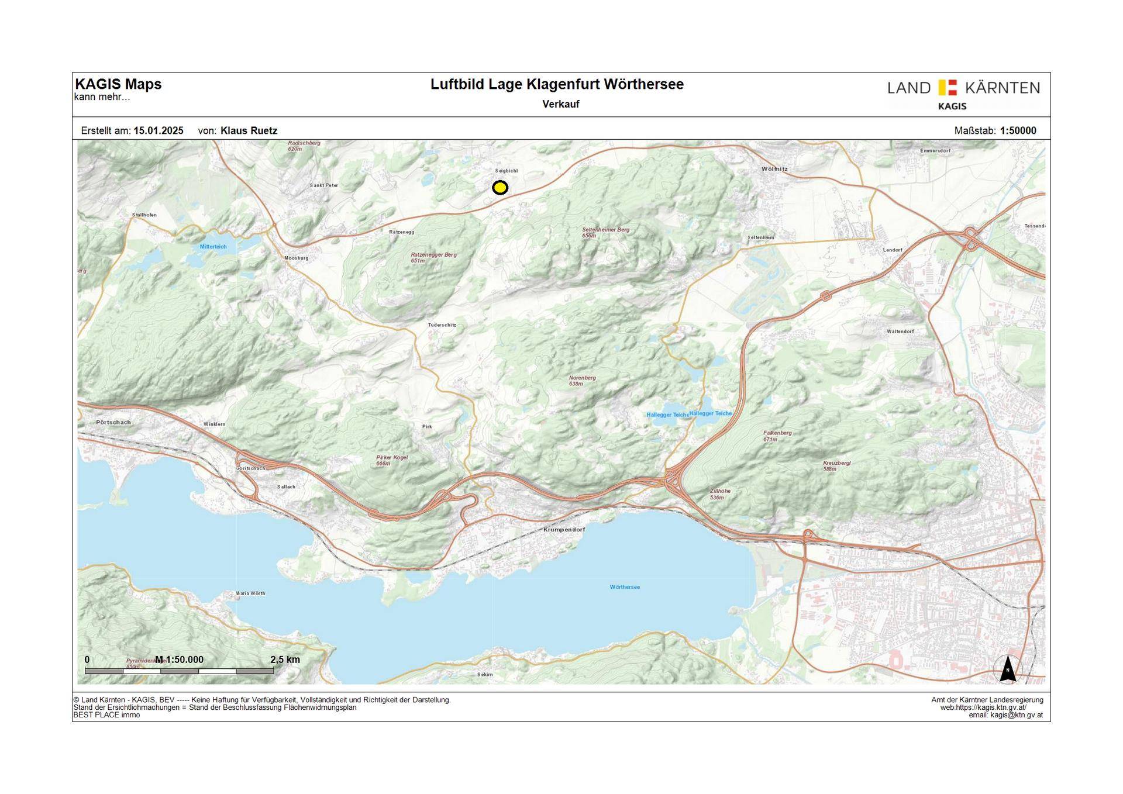This screenshot has height=794, width=1123.
Task: Click the Norenberg 638m peak label
Action: [x=582, y=381]
